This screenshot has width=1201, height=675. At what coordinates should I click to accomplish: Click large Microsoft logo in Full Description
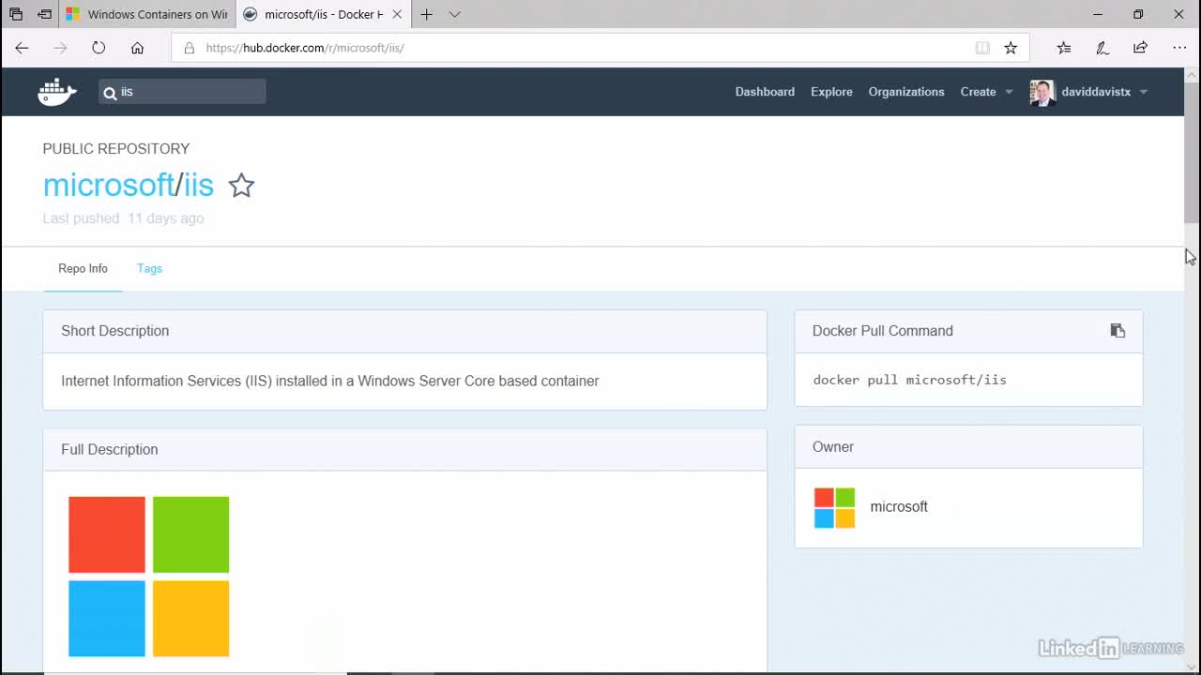pyautogui.click(x=148, y=576)
